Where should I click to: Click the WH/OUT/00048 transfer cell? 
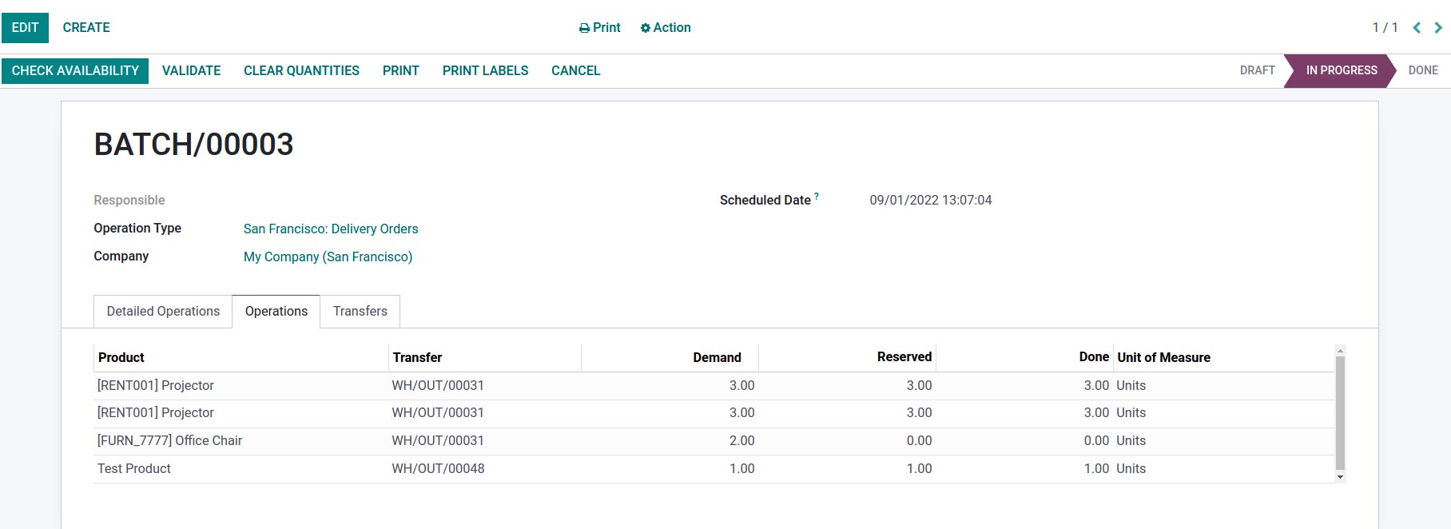438,469
